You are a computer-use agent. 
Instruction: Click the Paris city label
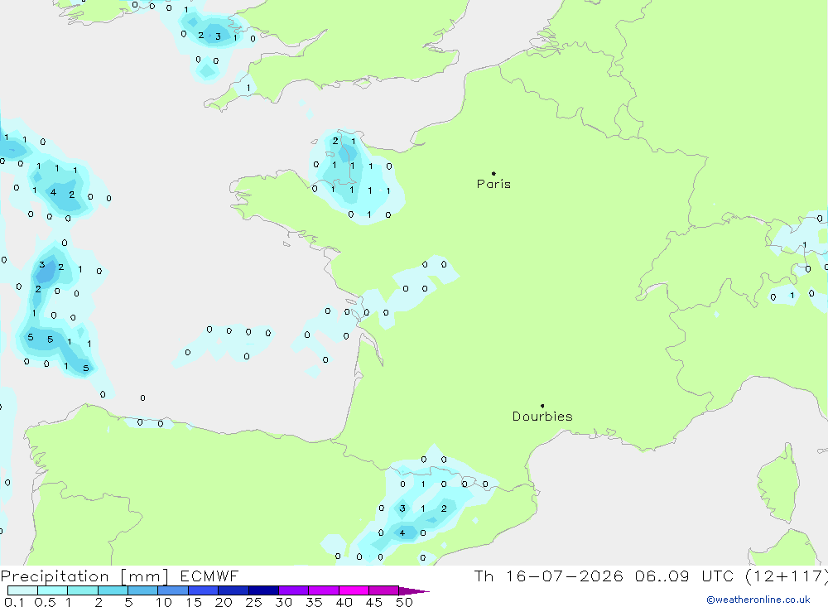(x=493, y=184)
